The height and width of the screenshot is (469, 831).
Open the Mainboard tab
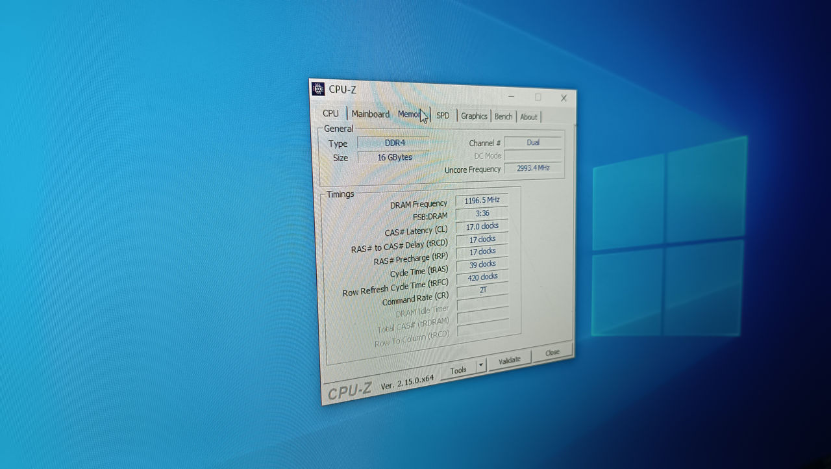point(370,114)
